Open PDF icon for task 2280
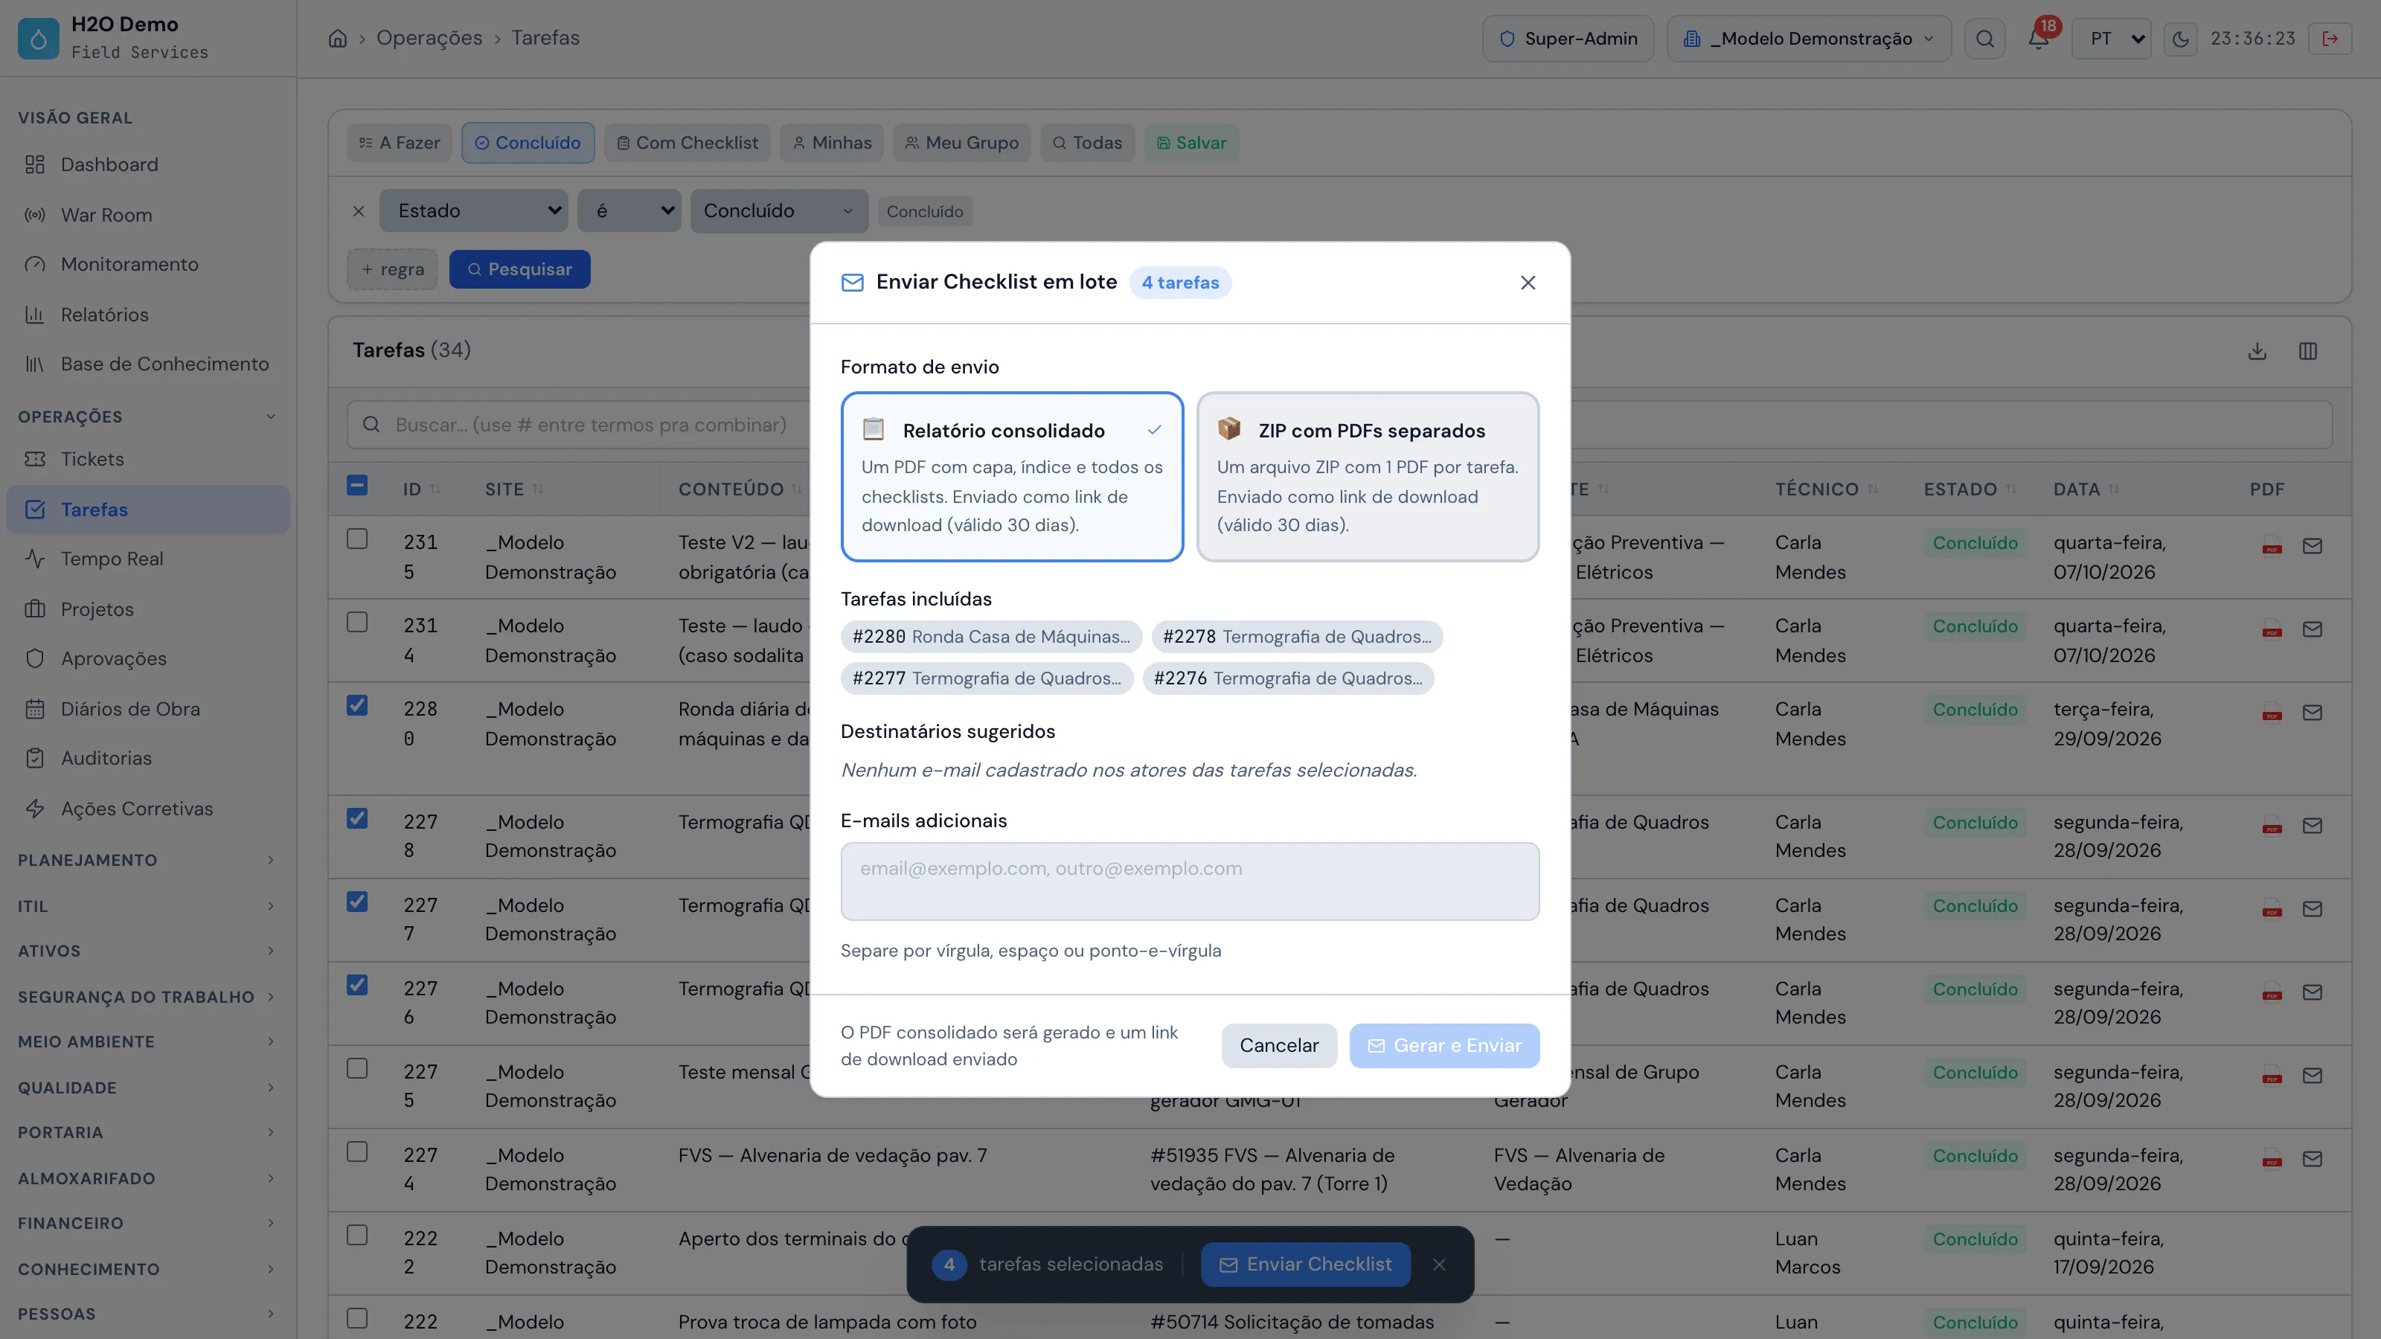 (x=2271, y=713)
